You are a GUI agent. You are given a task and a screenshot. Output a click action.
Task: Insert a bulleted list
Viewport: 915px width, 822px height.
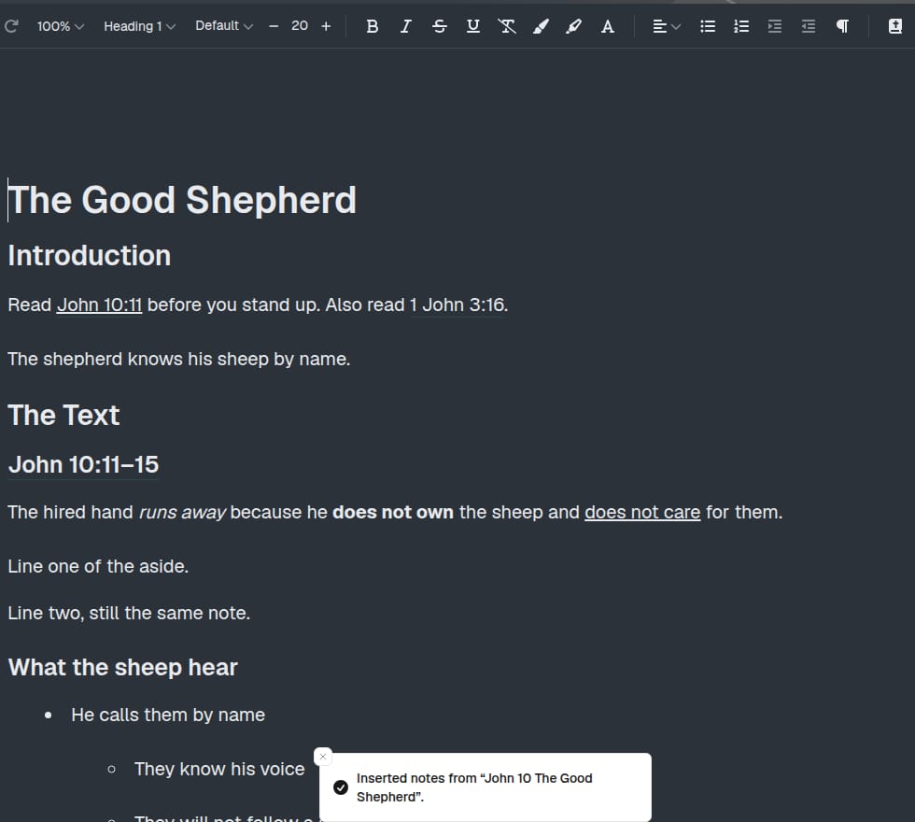tap(708, 26)
